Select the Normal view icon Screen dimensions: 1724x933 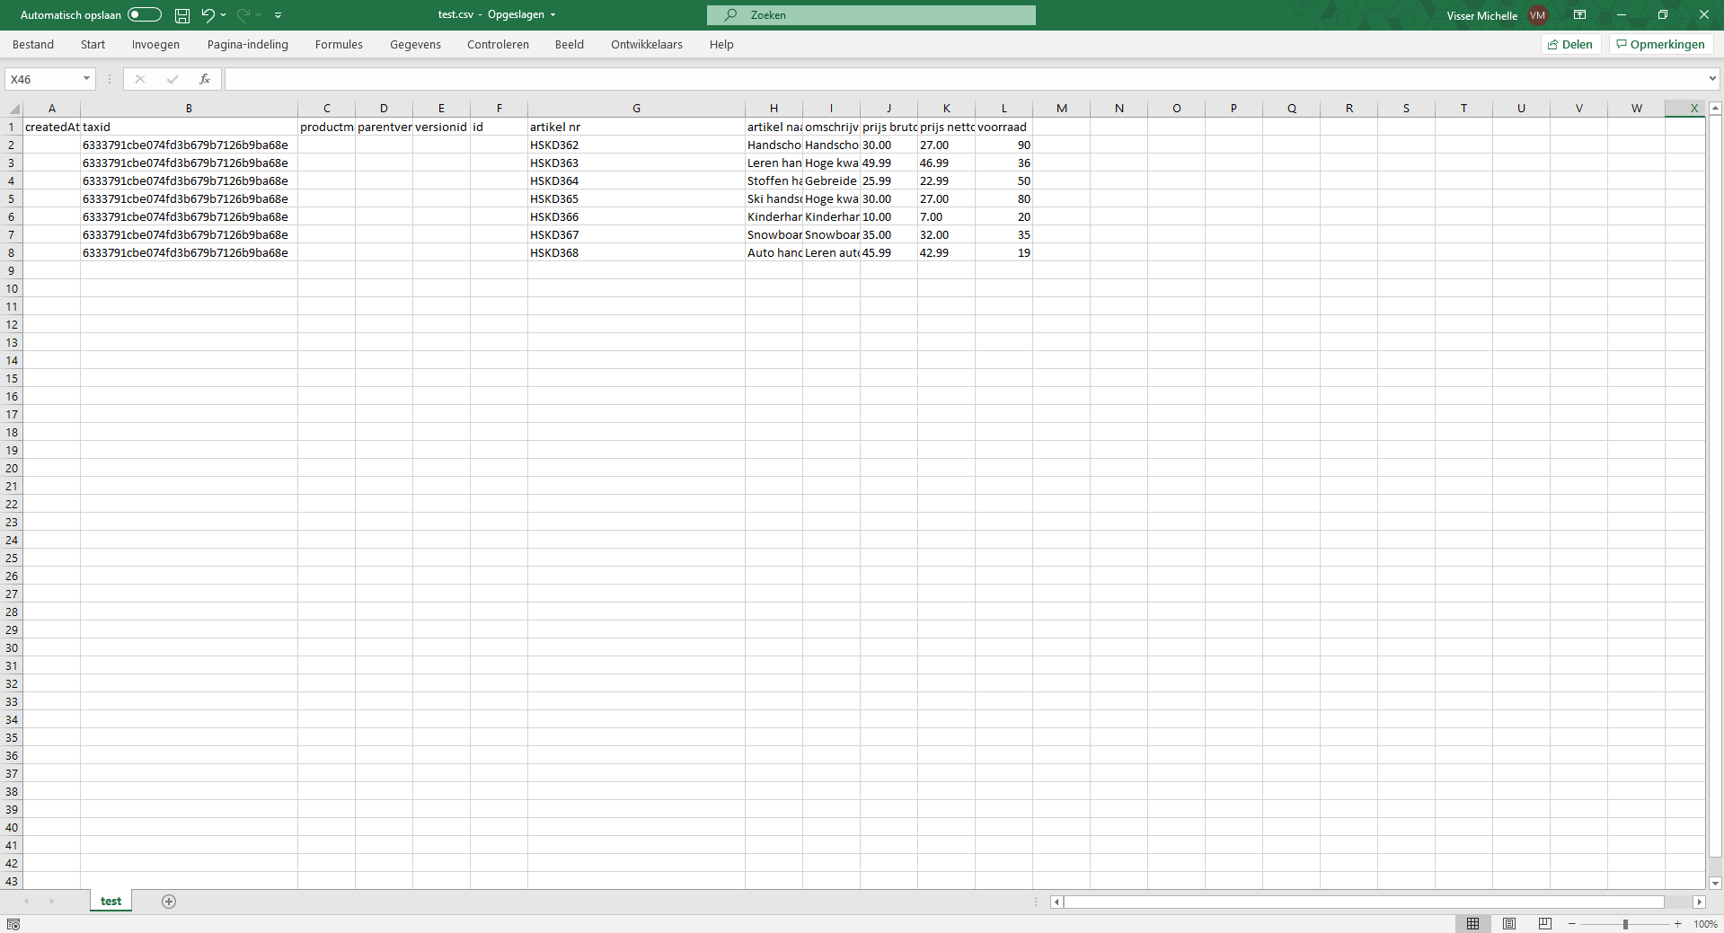tap(1473, 923)
